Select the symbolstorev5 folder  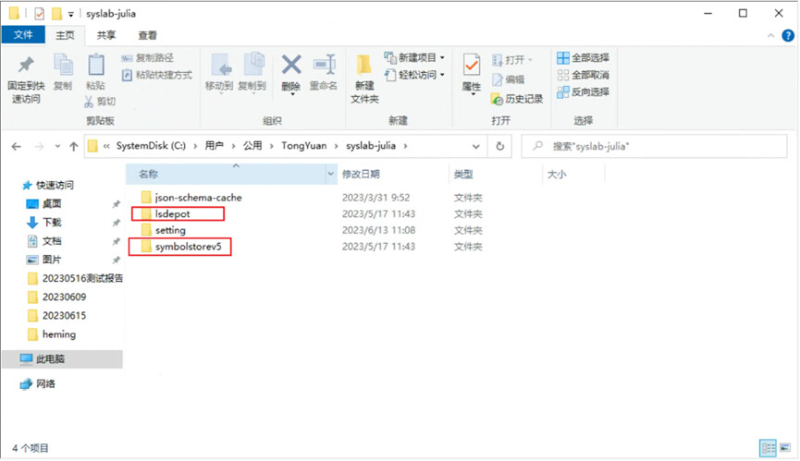188,247
